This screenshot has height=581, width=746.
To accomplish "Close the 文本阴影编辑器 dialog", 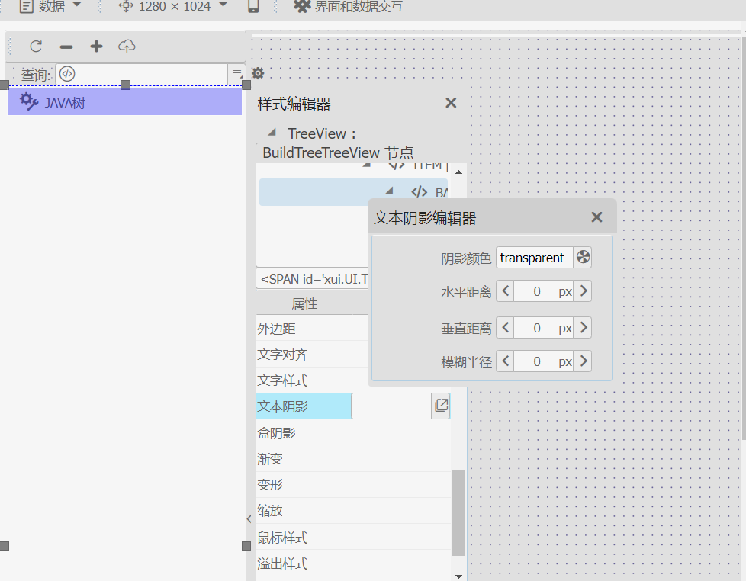I will coord(596,217).
